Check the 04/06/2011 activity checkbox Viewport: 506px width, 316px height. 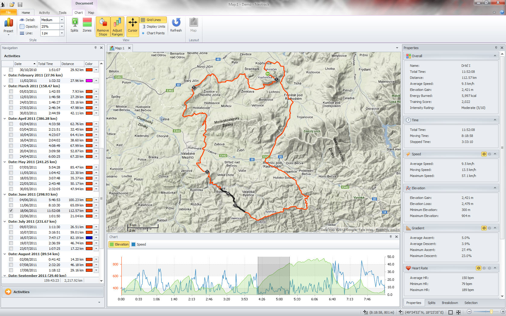click(11, 200)
